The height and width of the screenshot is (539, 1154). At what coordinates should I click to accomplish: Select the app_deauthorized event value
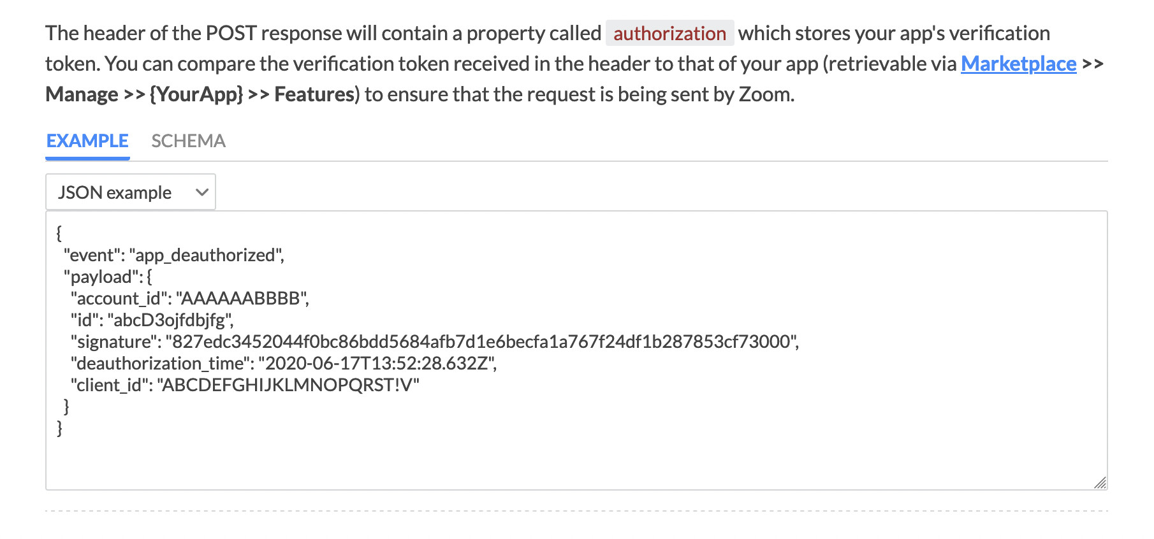point(204,255)
